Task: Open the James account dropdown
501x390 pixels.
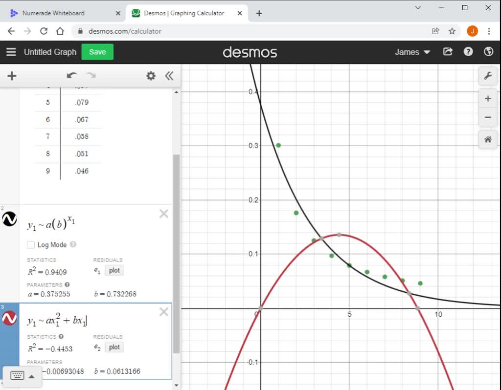Action: pos(412,52)
